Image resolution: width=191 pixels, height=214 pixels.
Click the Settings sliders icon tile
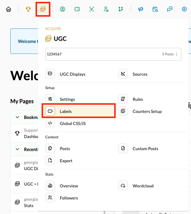click(50, 99)
